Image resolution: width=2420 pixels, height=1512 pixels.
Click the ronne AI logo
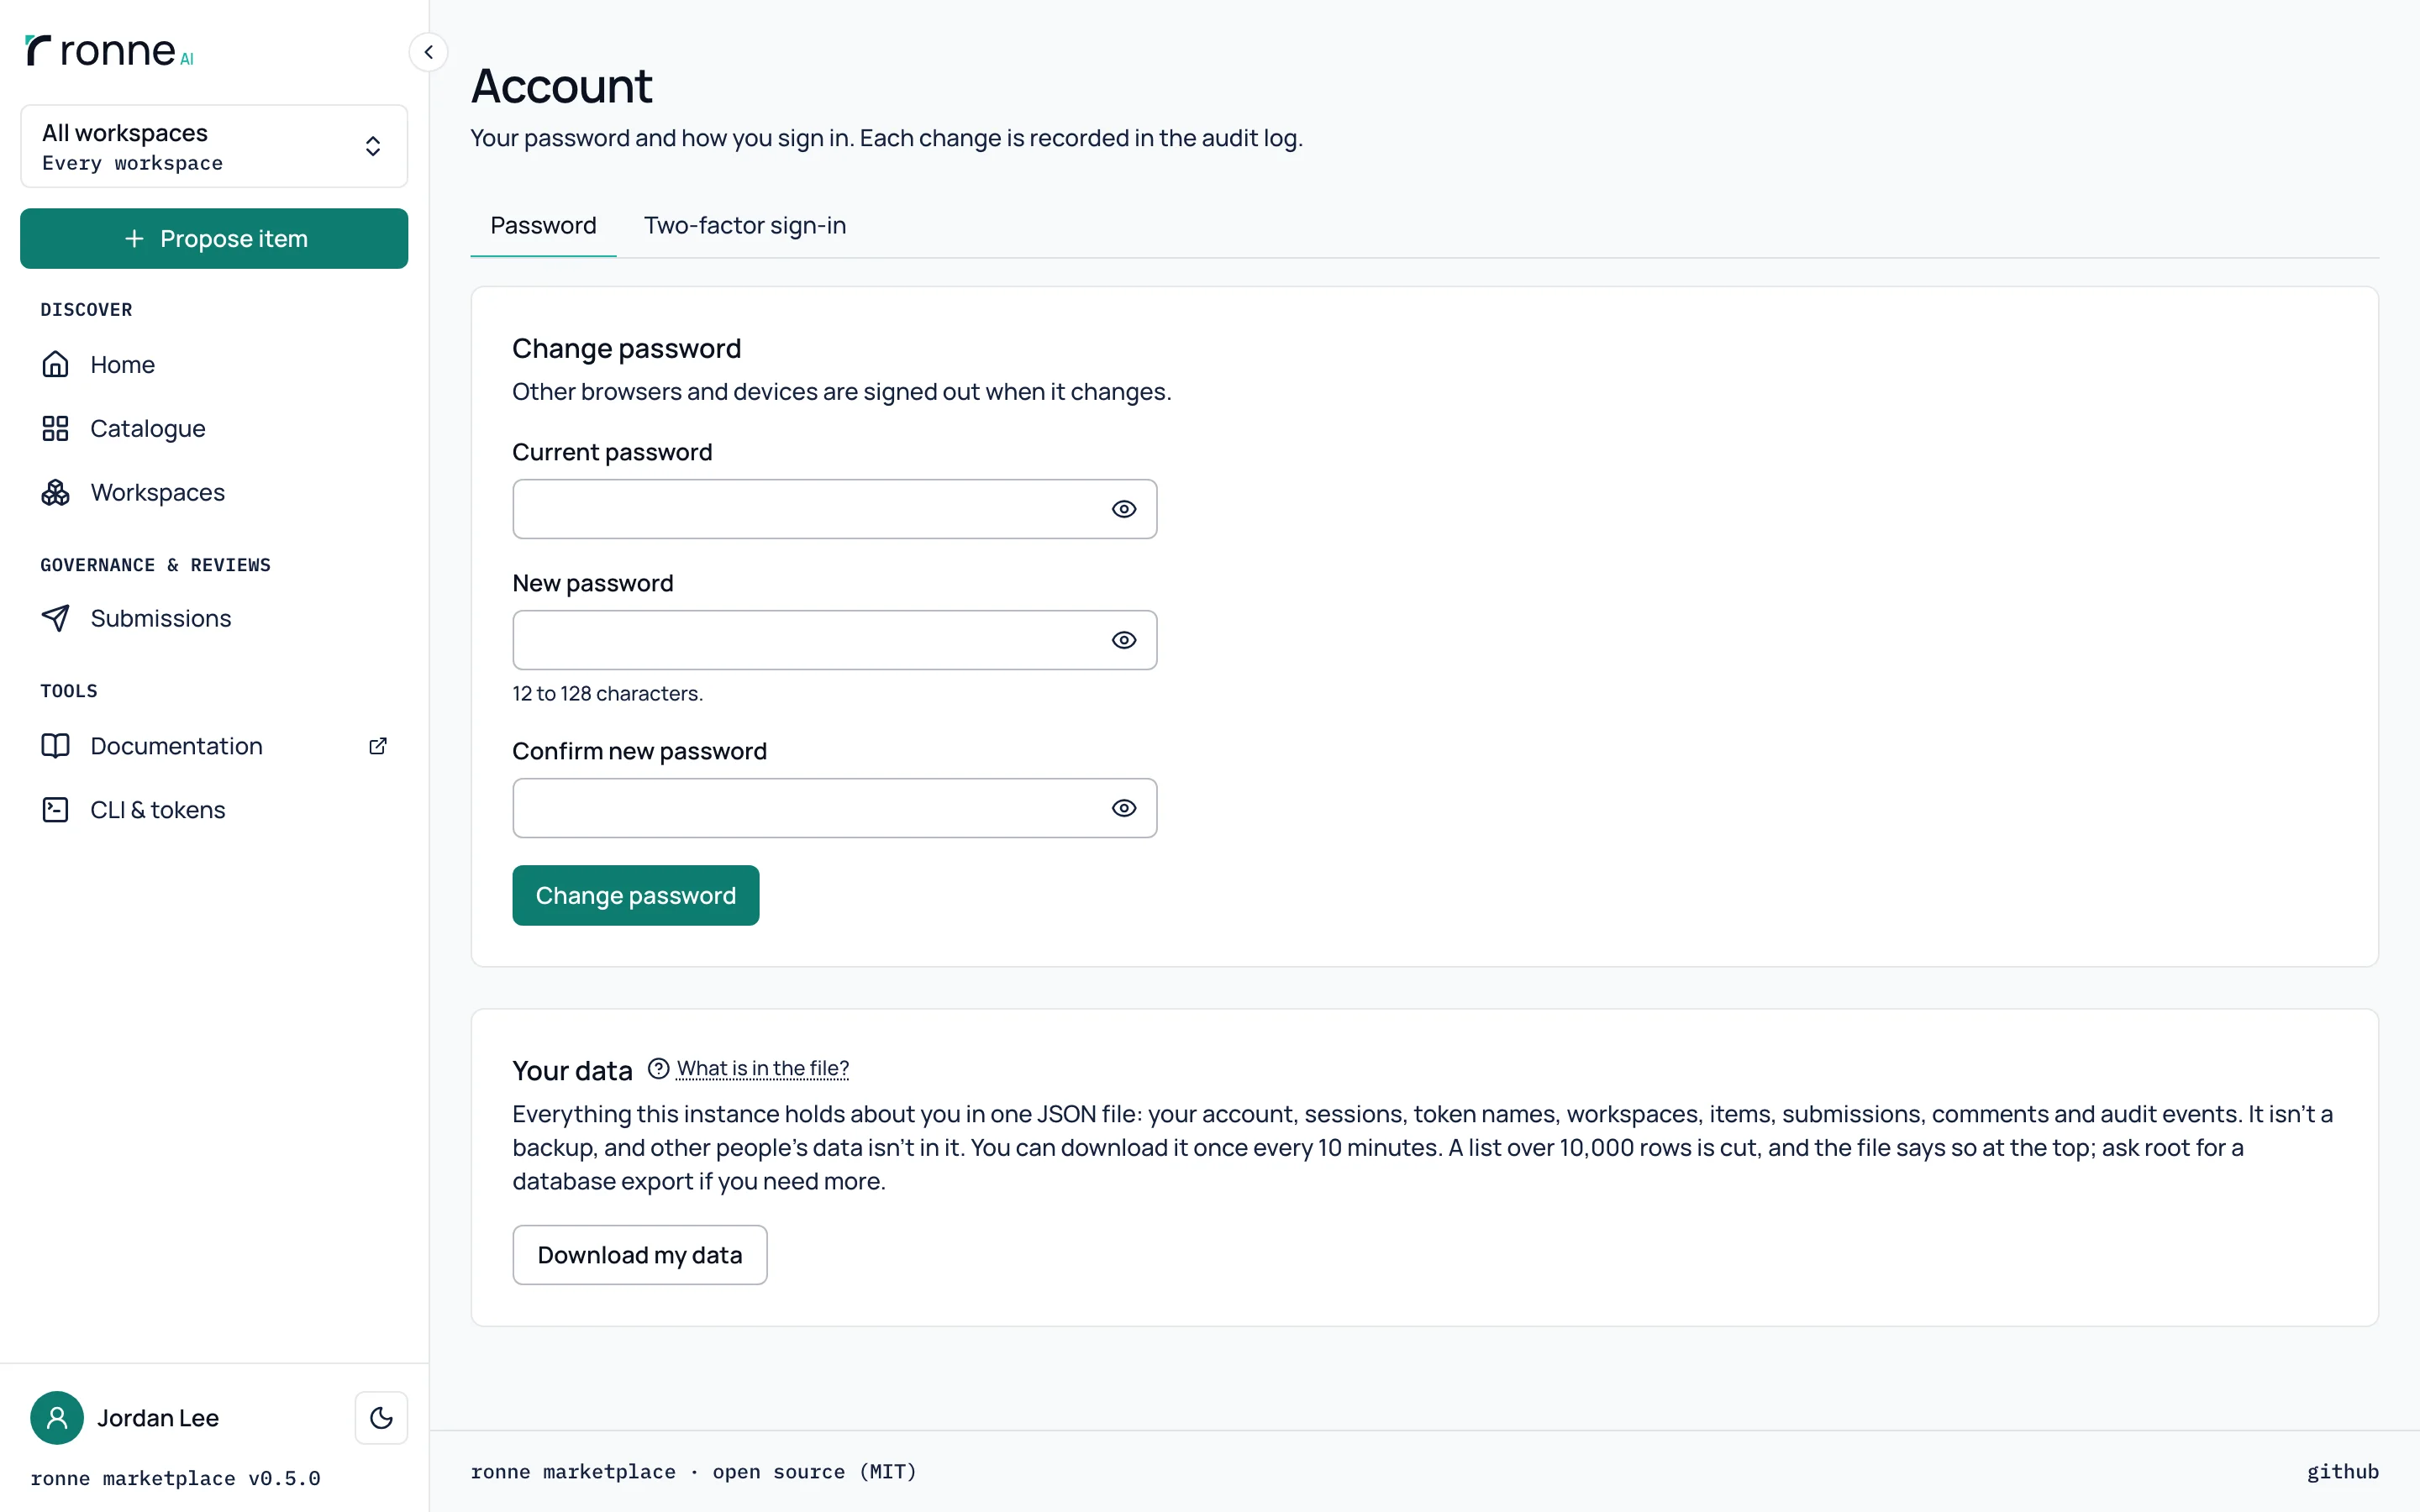tap(109, 50)
